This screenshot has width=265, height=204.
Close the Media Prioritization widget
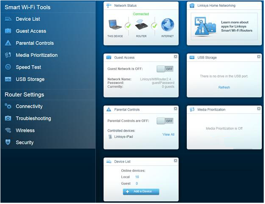pyautogui.click(x=259, y=108)
